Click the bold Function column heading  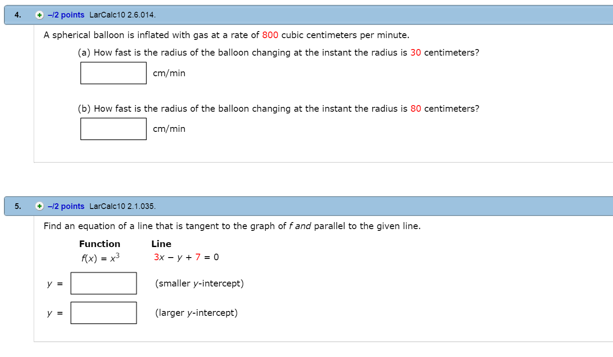pos(100,244)
